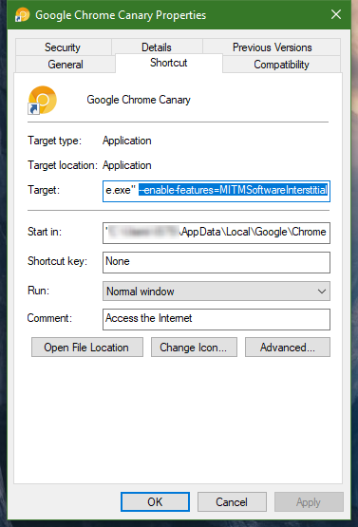
Task: Close the Properties dialog
Action: point(336,14)
